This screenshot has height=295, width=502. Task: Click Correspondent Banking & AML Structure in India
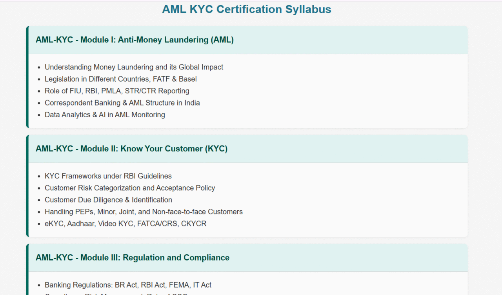[x=122, y=103]
